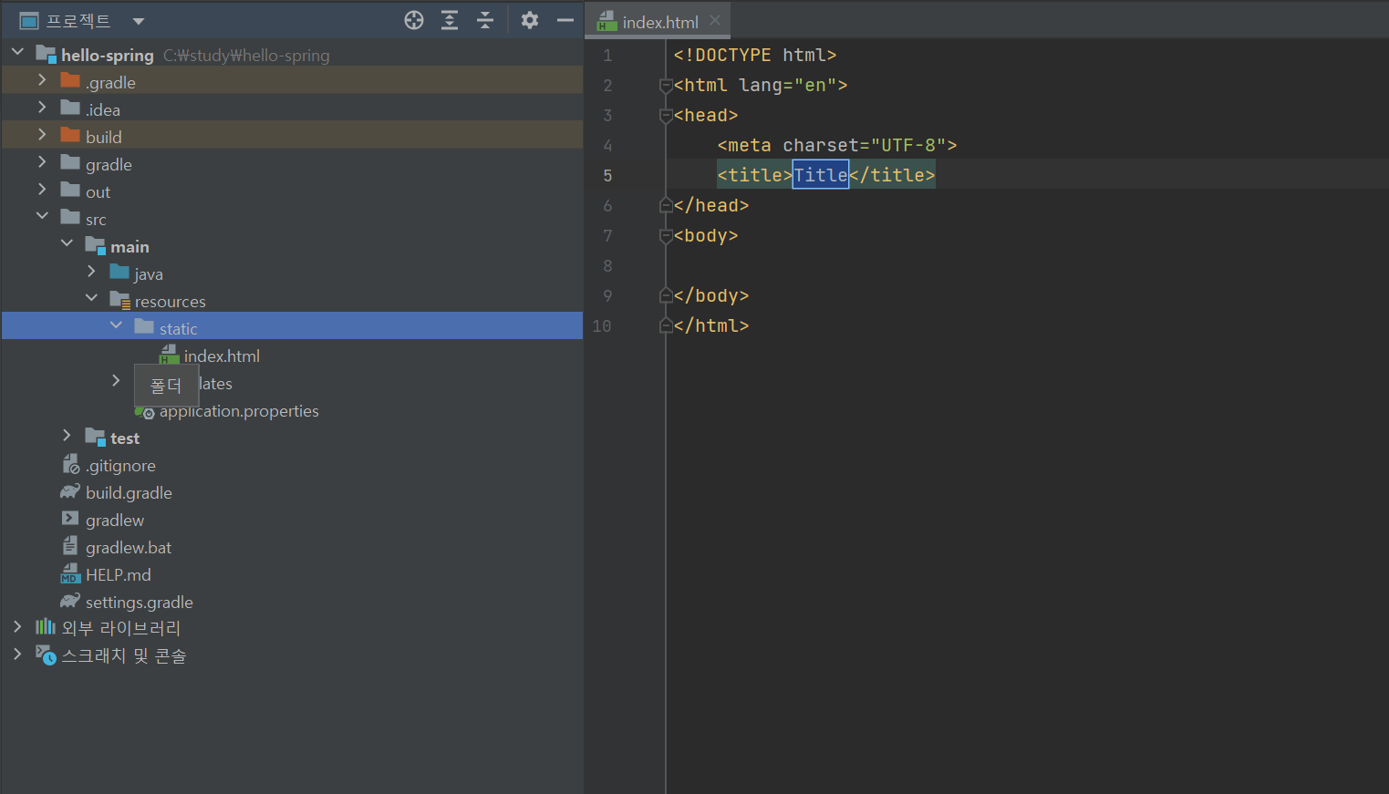The height and width of the screenshot is (794, 1389).
Task: Collapse the head tag fold arrow at line 3
Action: [x=666, y=115]
